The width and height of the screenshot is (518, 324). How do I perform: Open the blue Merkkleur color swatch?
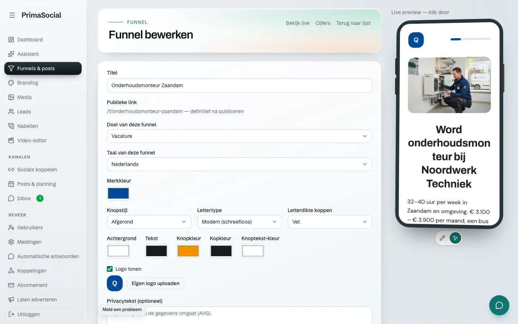click(118, 193)
